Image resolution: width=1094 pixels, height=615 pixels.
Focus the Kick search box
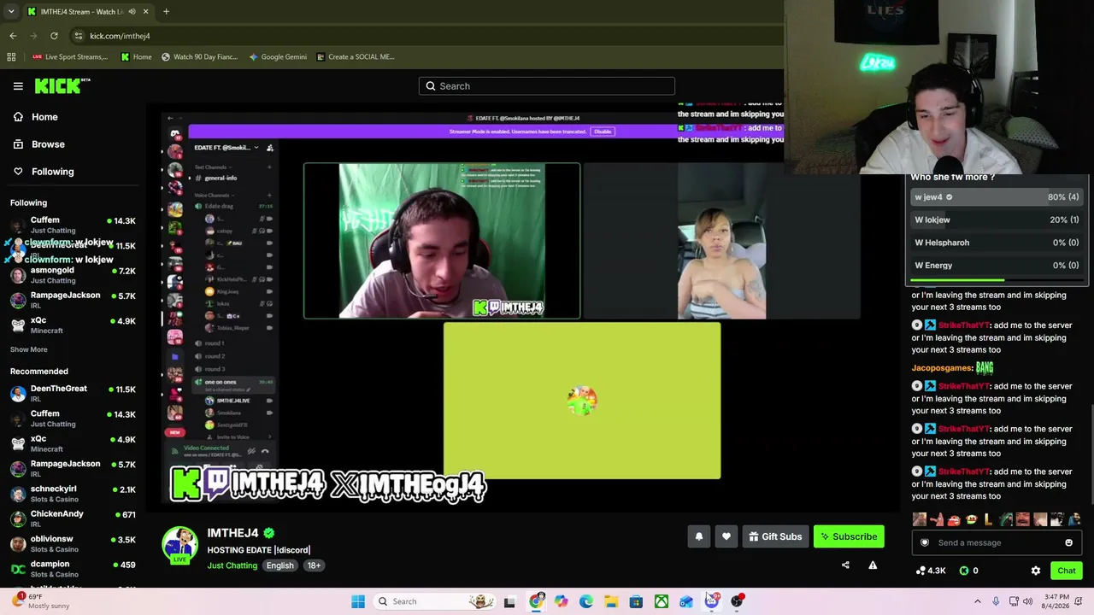(547, 86)
